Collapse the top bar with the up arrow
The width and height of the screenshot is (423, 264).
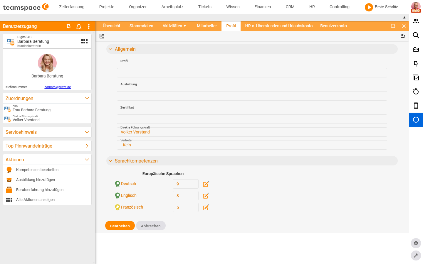click(x=404, y=17)
